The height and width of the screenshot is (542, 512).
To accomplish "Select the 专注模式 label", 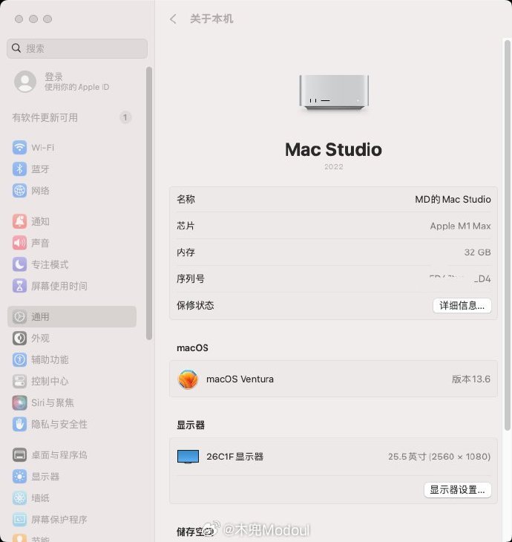I will (x=50, y=264).
